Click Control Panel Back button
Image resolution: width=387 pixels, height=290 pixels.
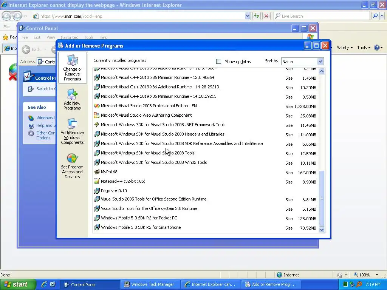[31, 49]
